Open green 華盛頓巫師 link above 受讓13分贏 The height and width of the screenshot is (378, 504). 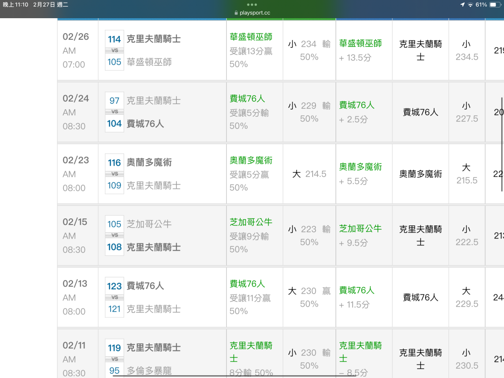(251, 37)
